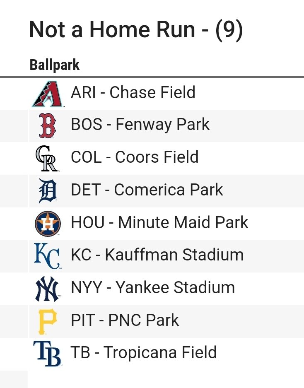Select DET - Comerica Park row
The image size is (304, 388).
(152, 191)
